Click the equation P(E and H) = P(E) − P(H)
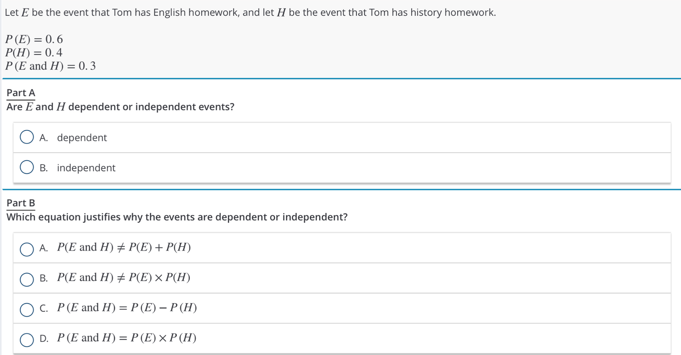 127,308
